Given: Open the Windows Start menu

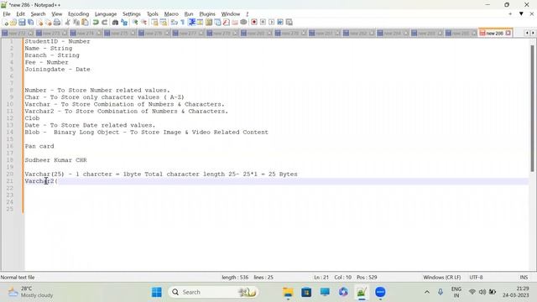Looking at the screenshot, I should coord(157,292).
